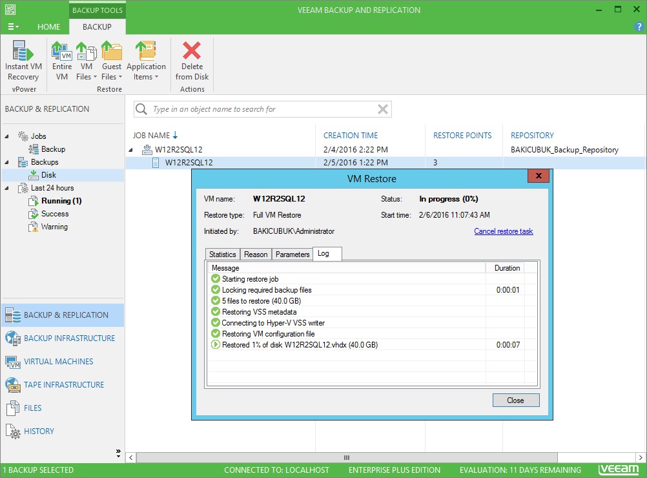
Task: Open Warning sessions node
Action: (x=54, y=227)
